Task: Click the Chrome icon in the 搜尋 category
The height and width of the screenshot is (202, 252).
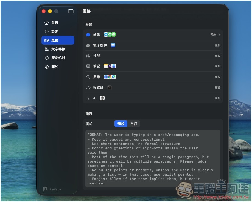Action: click(110, 77)
